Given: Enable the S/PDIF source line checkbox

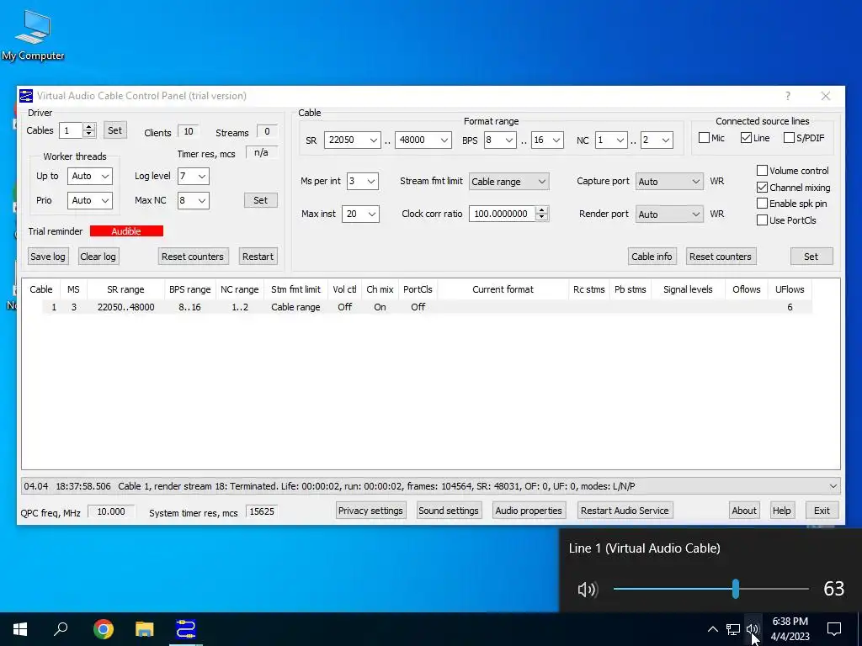Looking at the screenshot, I should (789, 138).
